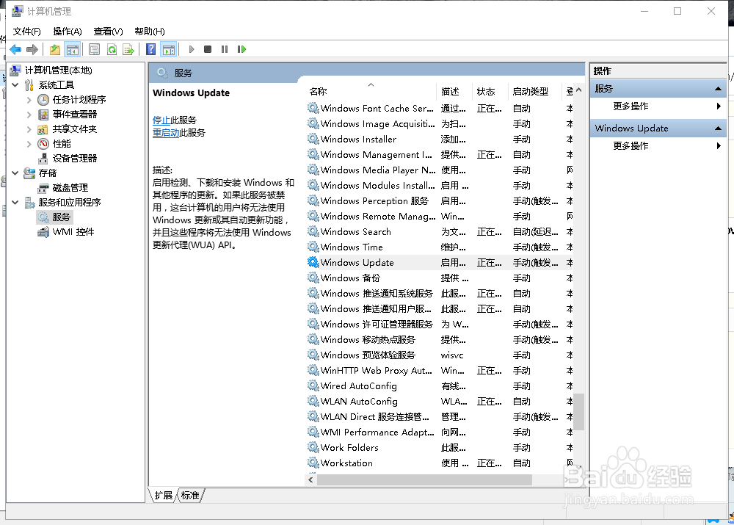Image resolution: width=734 pixels, height=525 pixels.
Task: Click the scroll-up arrow of services list
Action: (x=579, y=90)
